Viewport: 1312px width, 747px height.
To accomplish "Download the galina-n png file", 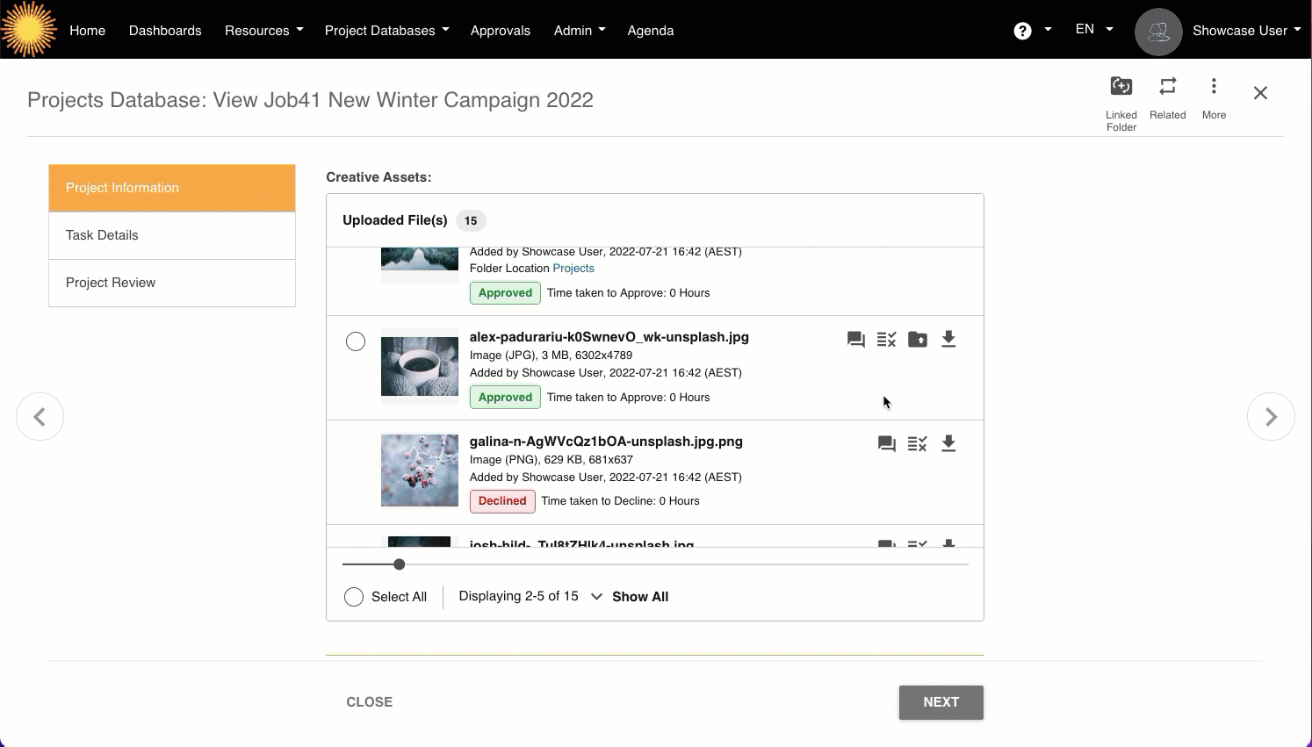I will coord(948,444).
